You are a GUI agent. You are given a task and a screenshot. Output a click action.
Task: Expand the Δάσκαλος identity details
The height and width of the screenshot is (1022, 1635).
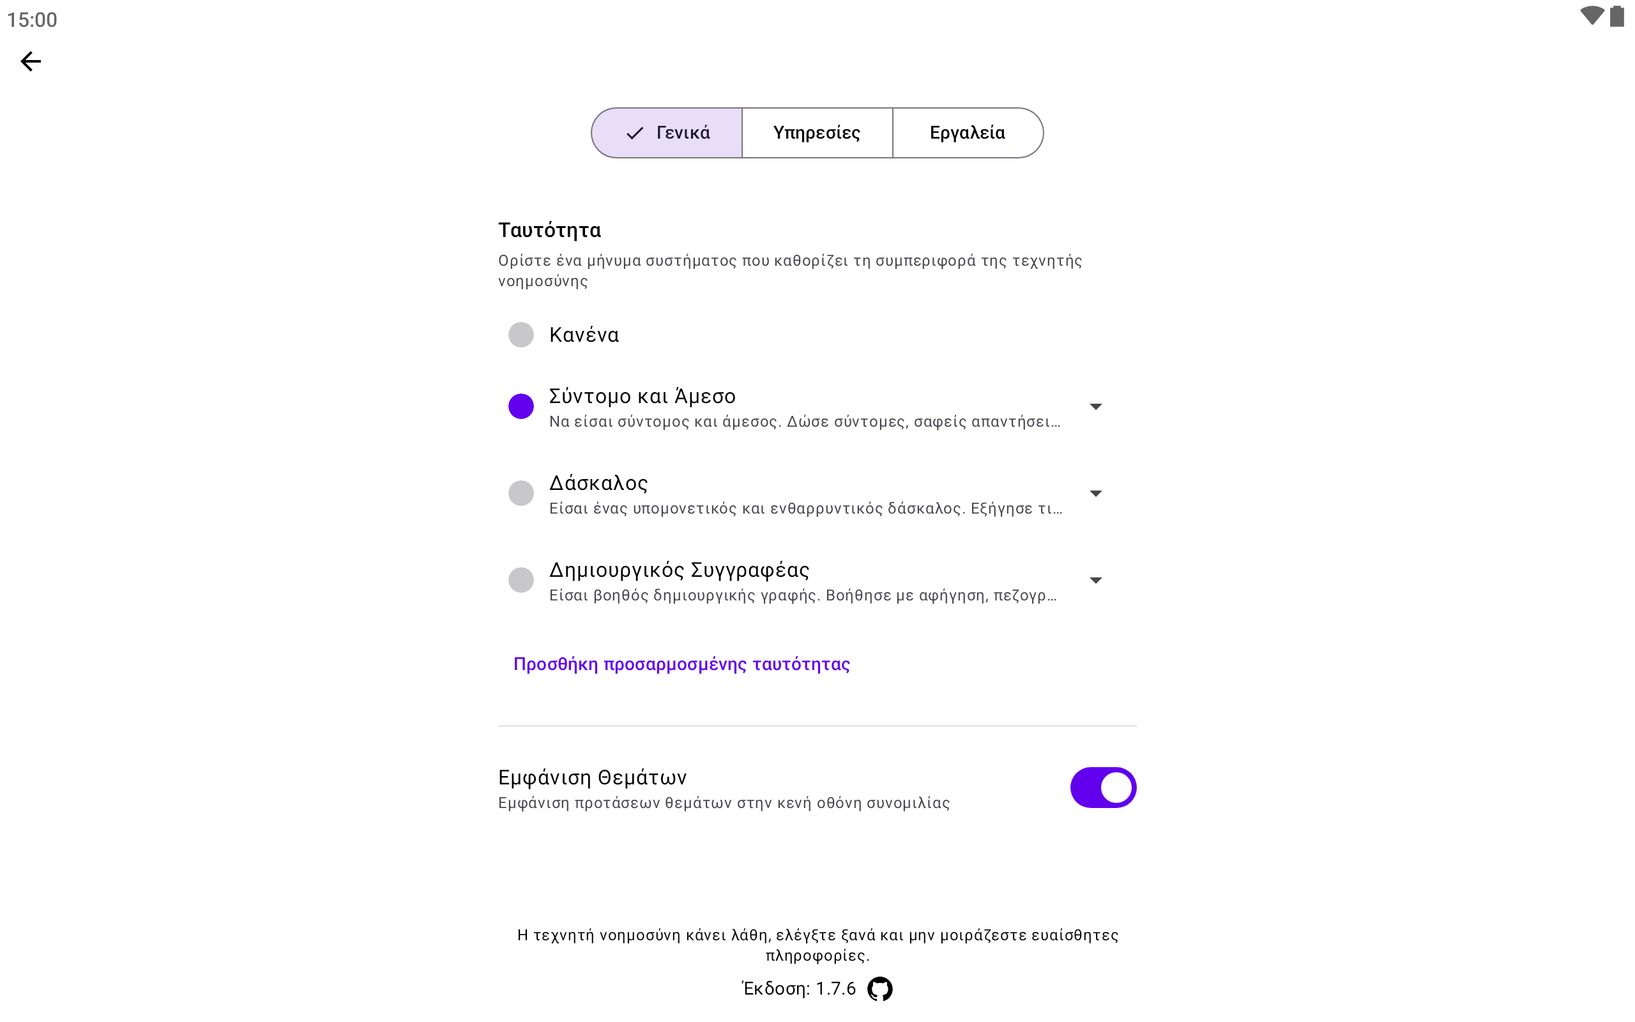click(1095, 493)
